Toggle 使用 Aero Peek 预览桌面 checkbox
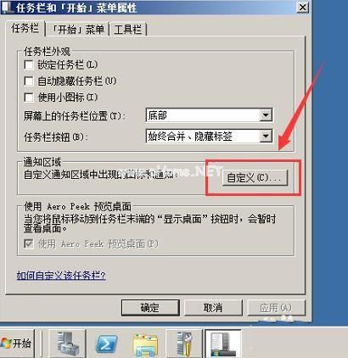The image size is (348, 358). tap(29, 243)
